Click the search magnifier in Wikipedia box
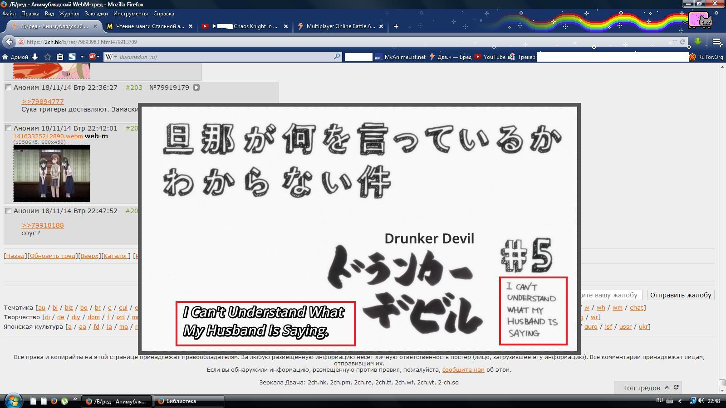 (x=337, y=57)
